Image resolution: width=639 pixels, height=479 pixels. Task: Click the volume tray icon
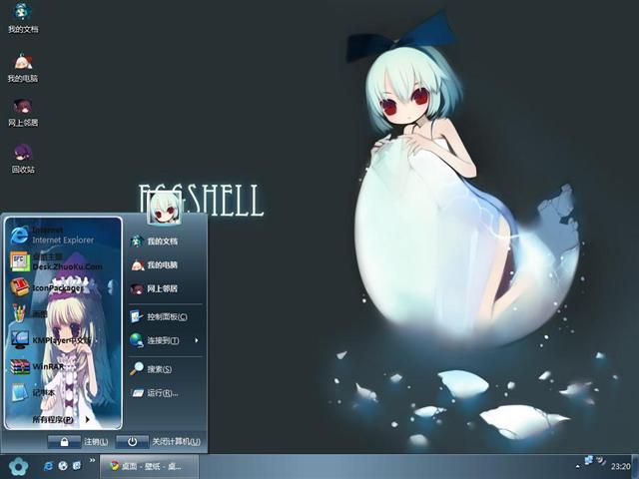click(x=601, y=461)
